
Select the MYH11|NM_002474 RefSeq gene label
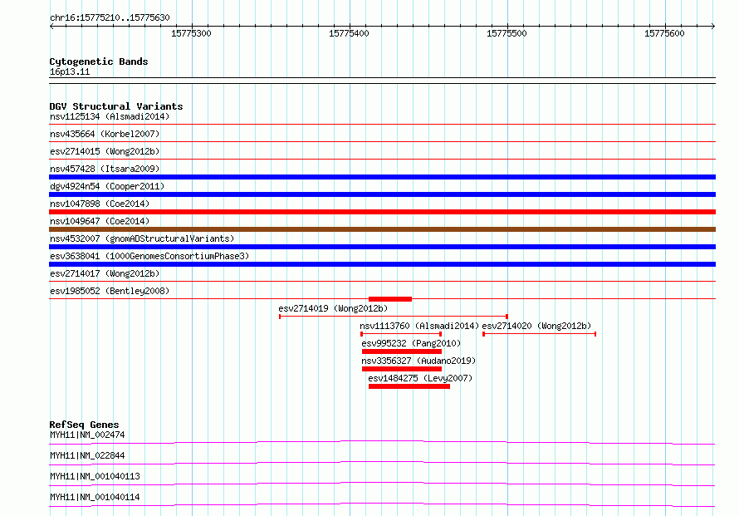point(87,435)
